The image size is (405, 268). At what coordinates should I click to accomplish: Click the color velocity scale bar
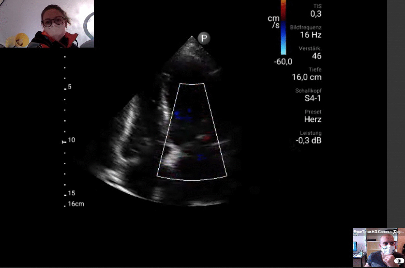pyautogui.click(x=283, y=27)
